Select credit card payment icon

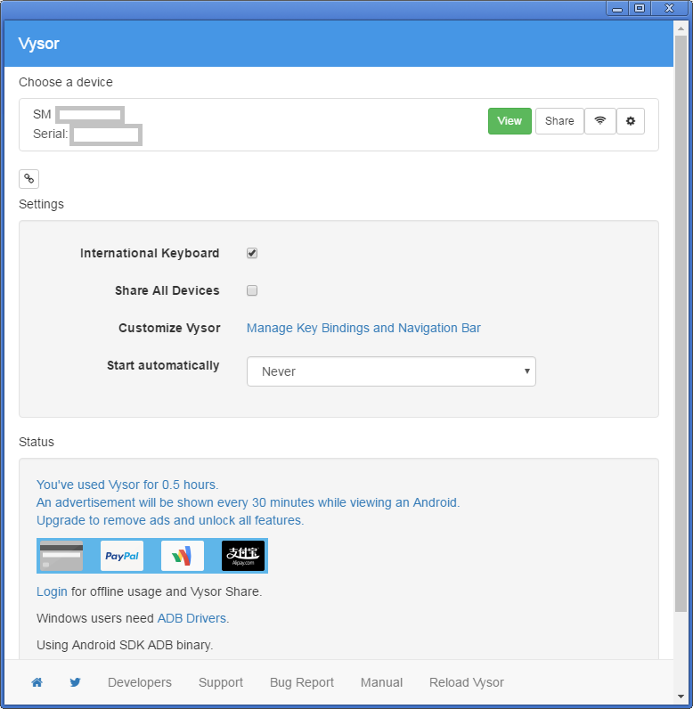point(61,556)
